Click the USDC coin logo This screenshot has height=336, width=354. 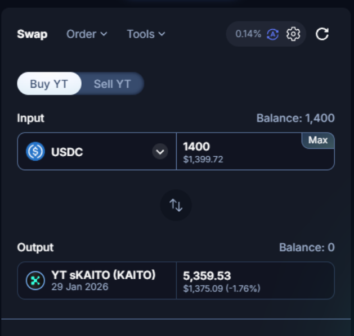(x=35, y=151)
